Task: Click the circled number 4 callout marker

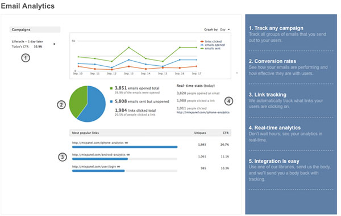Action: click(x=228, y=101)
